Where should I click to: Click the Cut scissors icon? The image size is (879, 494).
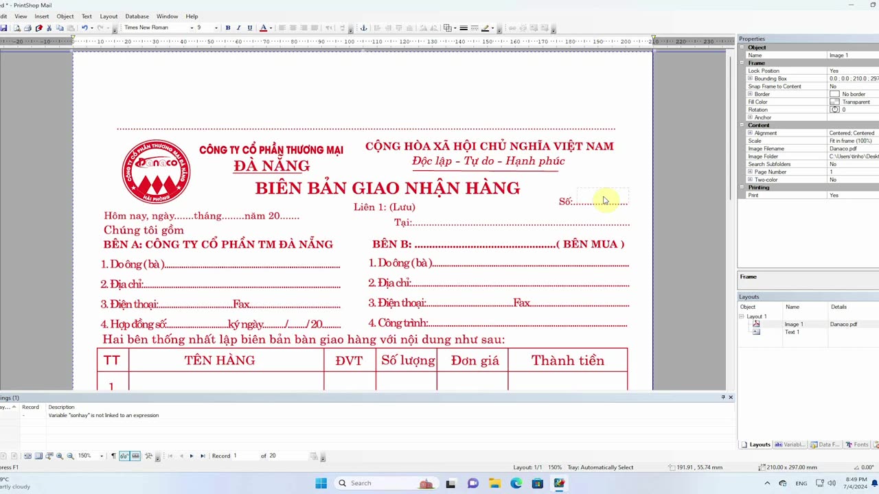coord(49,28)
